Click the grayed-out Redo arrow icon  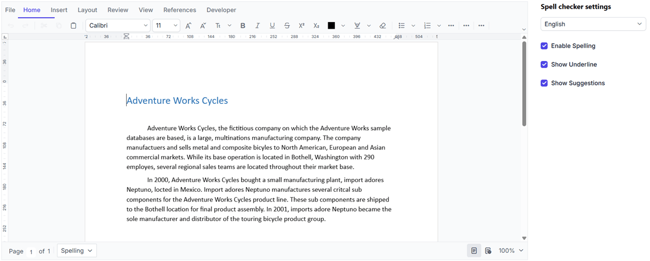25,25
